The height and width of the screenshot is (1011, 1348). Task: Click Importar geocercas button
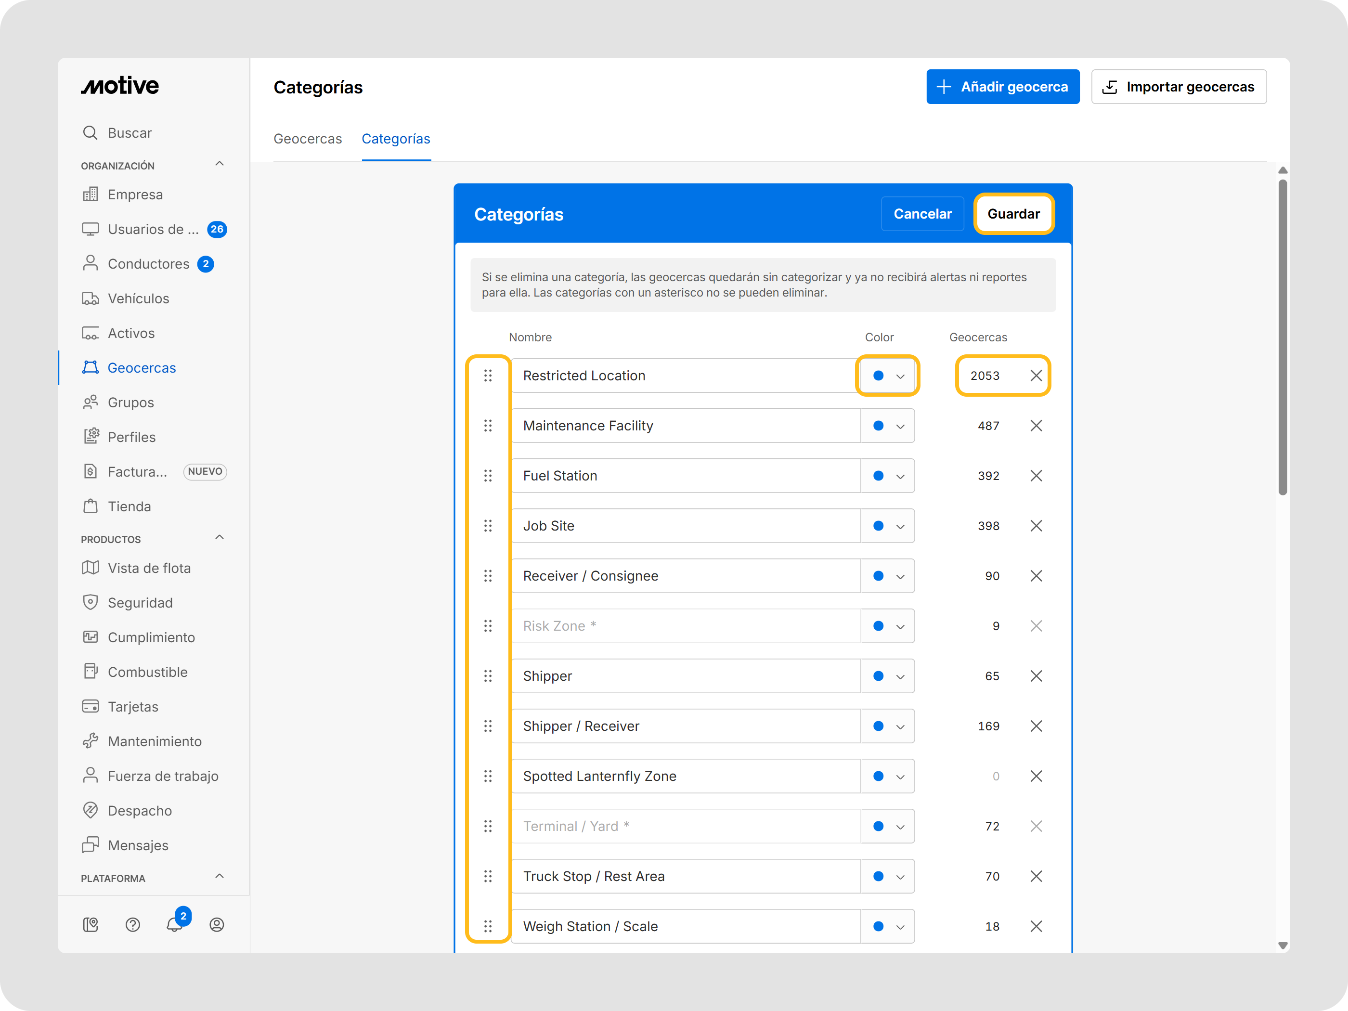[x=1178, y=87]
